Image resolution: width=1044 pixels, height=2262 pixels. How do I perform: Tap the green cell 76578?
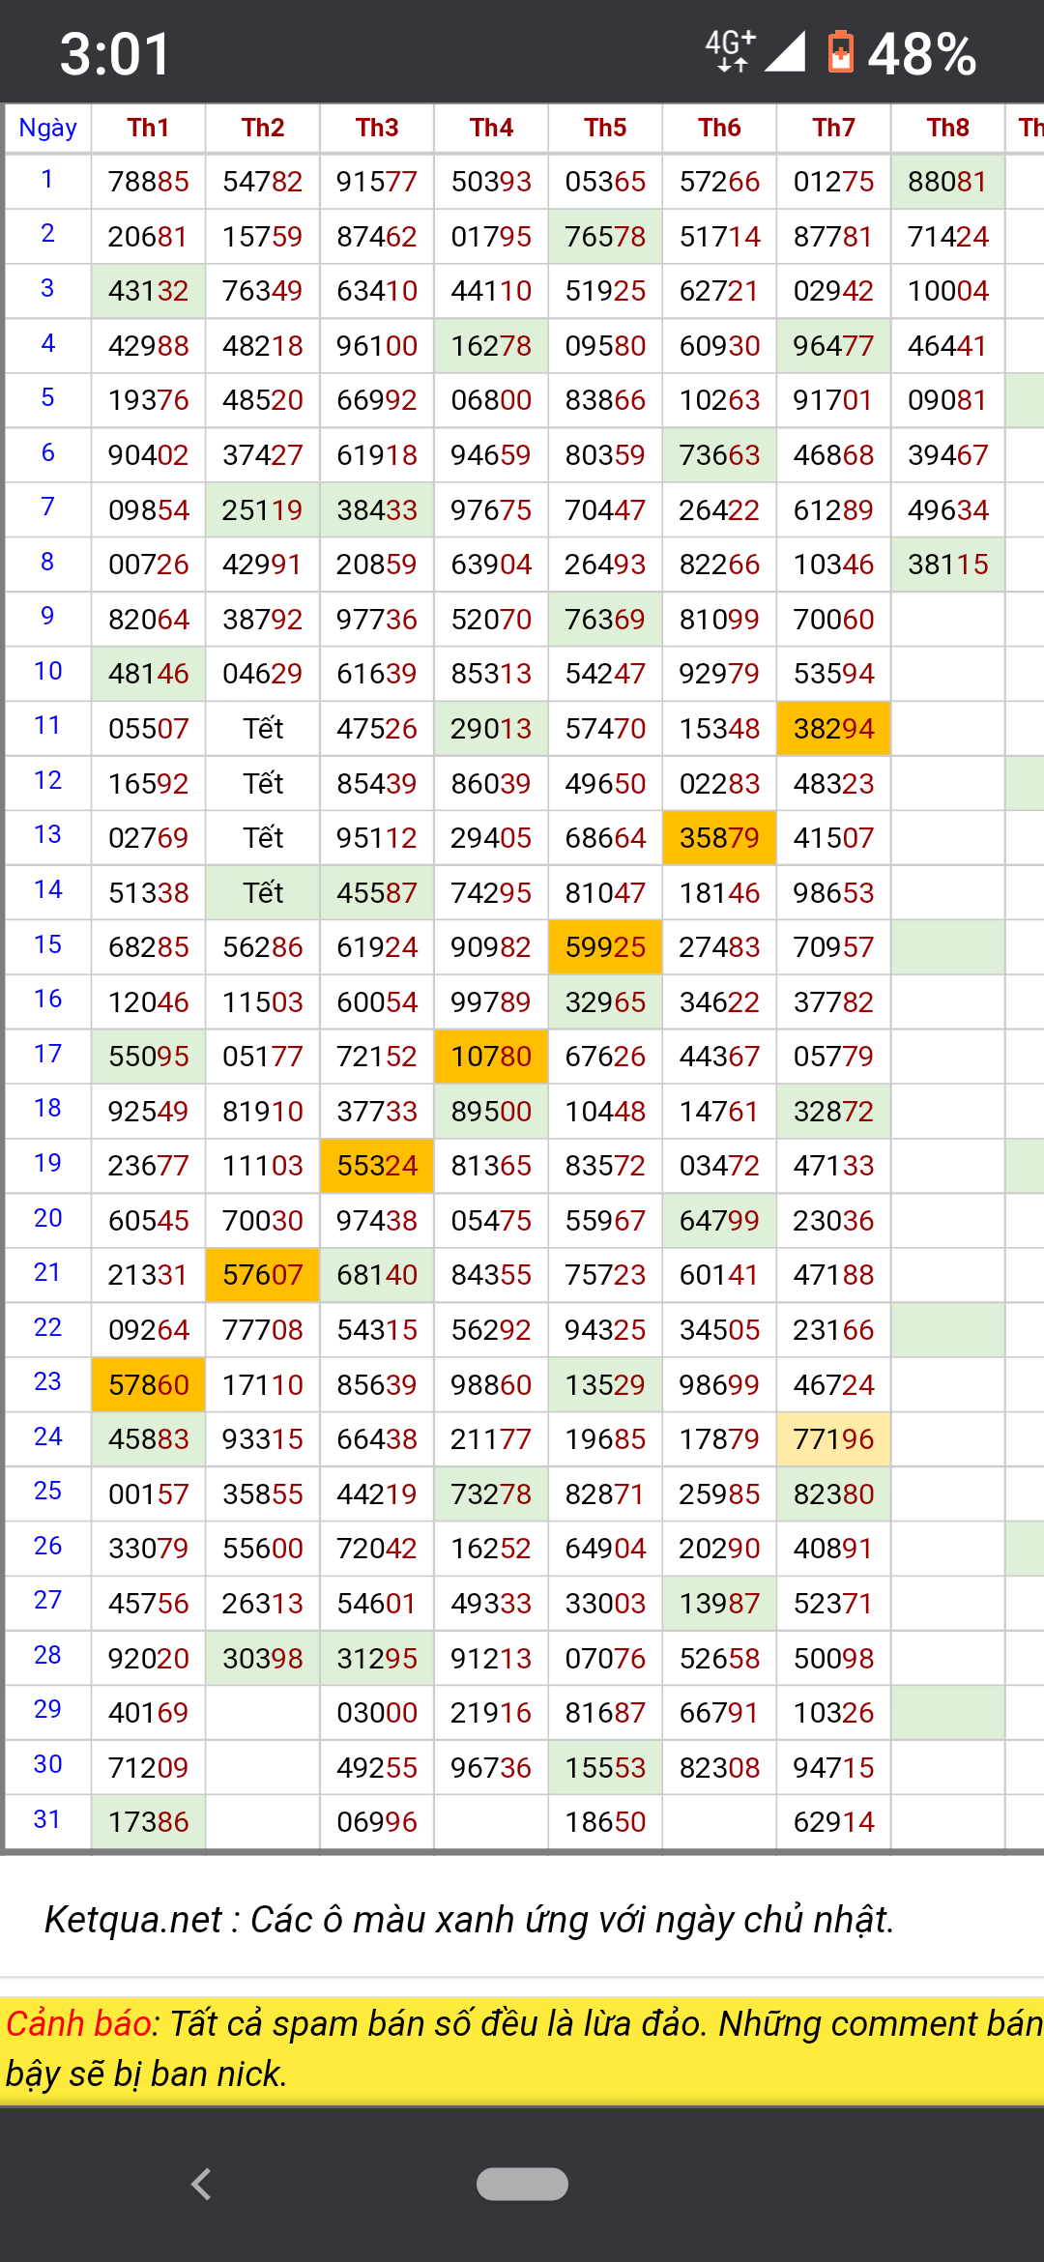click(605, 237)
